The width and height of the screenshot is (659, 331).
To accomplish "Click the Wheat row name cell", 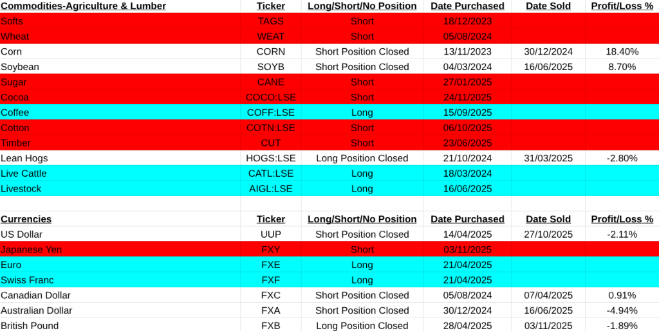I will point(15,37).
